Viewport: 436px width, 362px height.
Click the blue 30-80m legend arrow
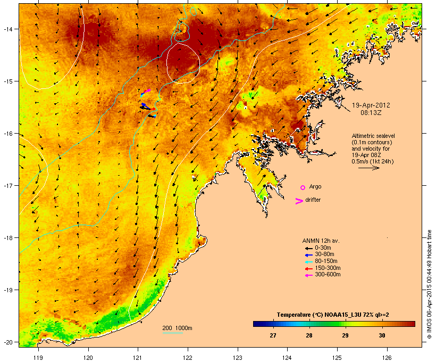point(309,255)
